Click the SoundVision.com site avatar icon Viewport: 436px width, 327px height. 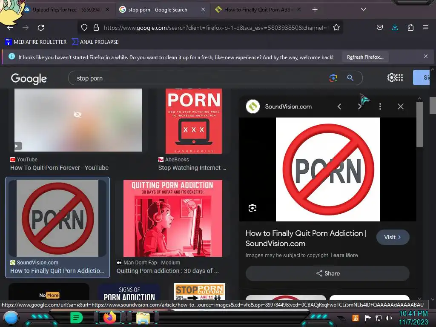pyautogui.click(x=253, y=106)
